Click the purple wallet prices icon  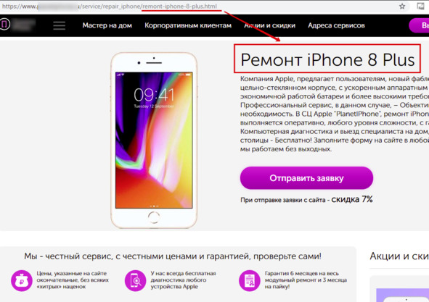(22, 280)
